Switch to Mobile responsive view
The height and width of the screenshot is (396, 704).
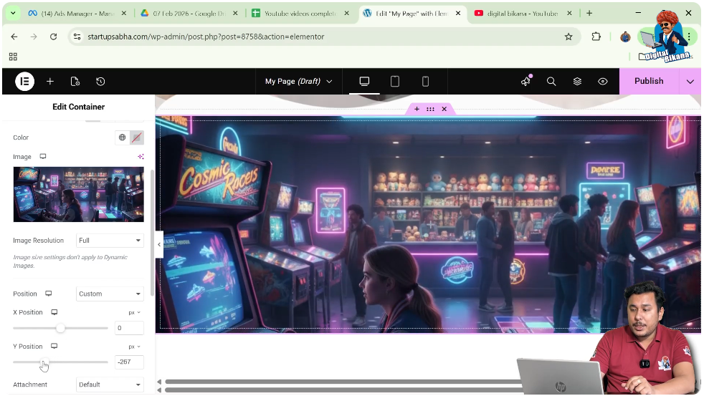coord(425,82)
